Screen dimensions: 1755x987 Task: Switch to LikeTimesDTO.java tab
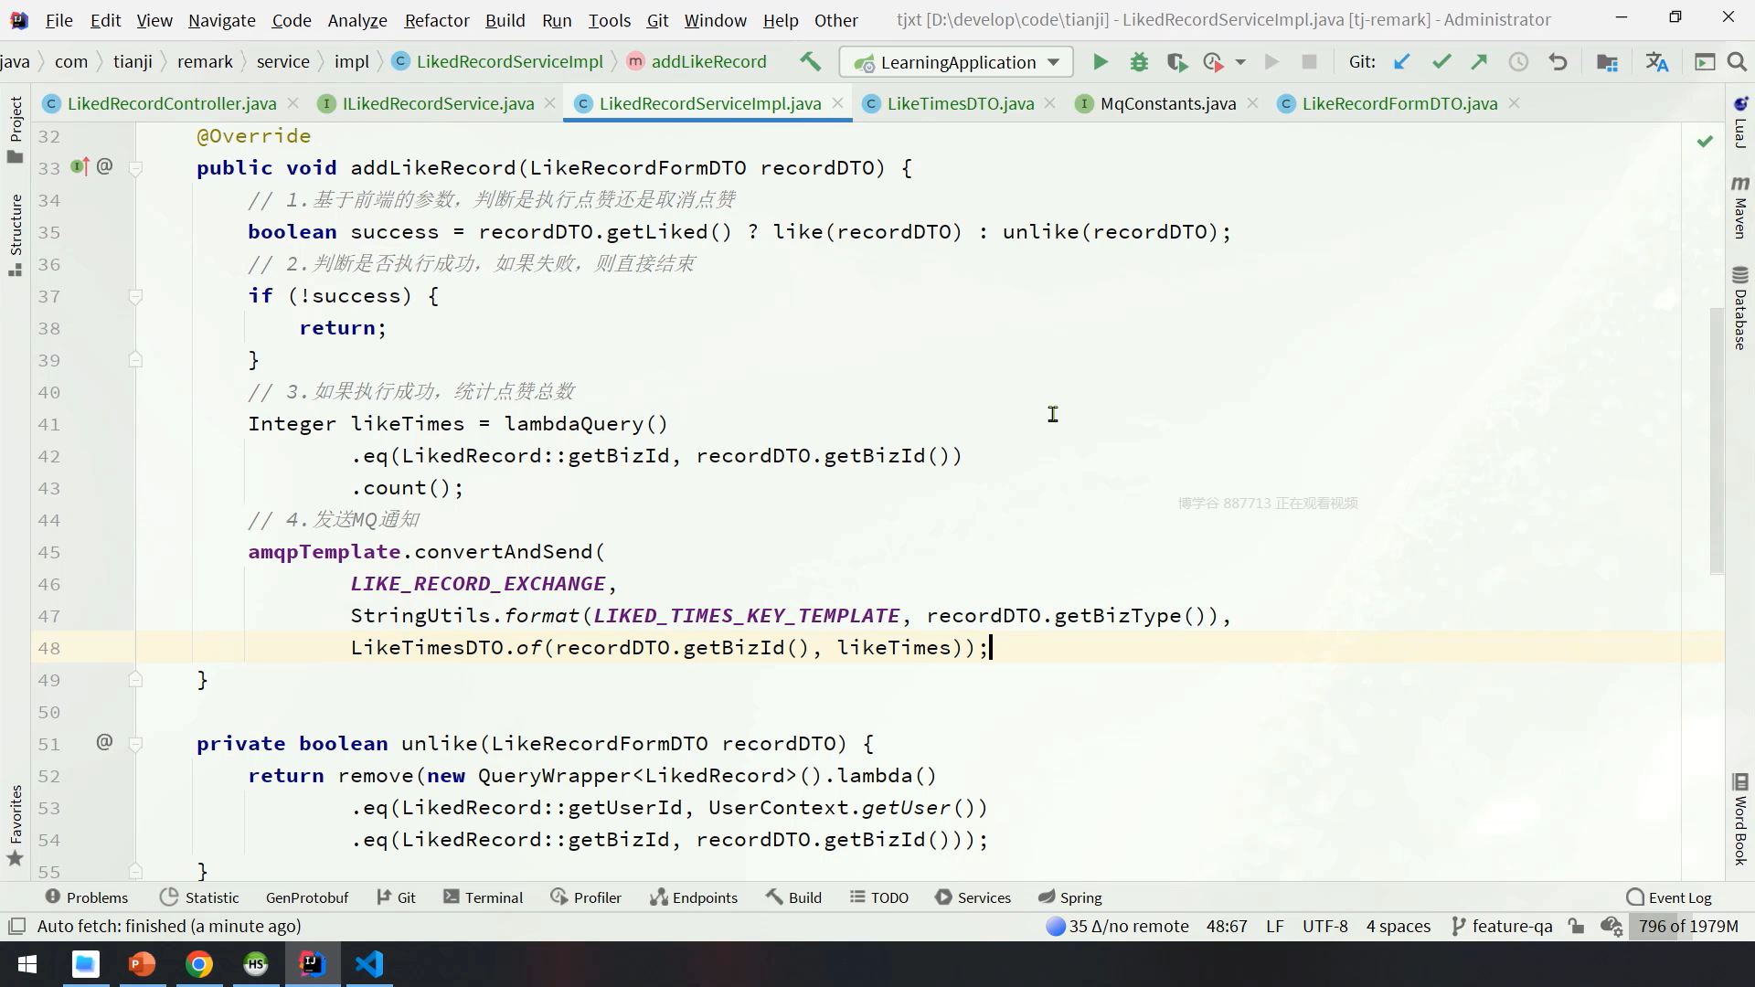(x=960, y=103)
